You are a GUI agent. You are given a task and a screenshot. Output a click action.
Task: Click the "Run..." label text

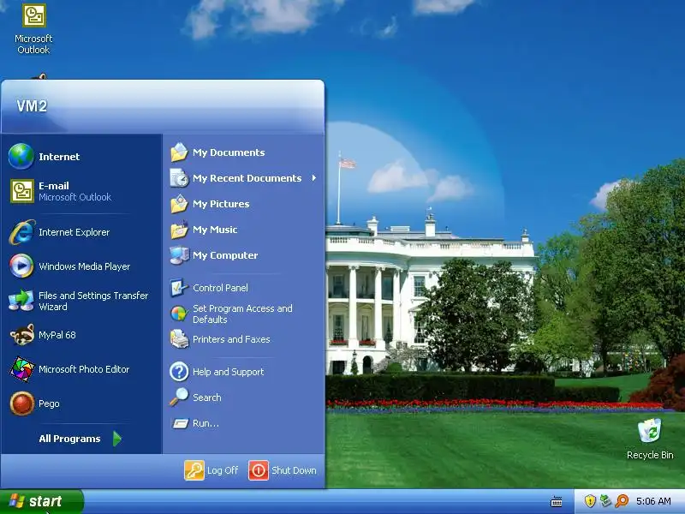205,423
